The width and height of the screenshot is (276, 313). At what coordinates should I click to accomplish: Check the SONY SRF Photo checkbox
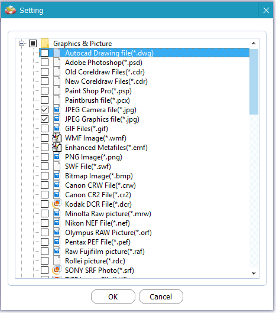point(44,270)
